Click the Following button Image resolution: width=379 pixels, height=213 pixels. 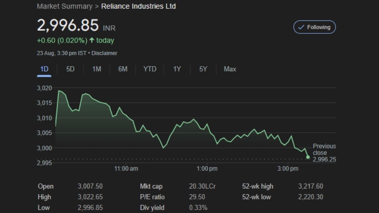[314, 27]
